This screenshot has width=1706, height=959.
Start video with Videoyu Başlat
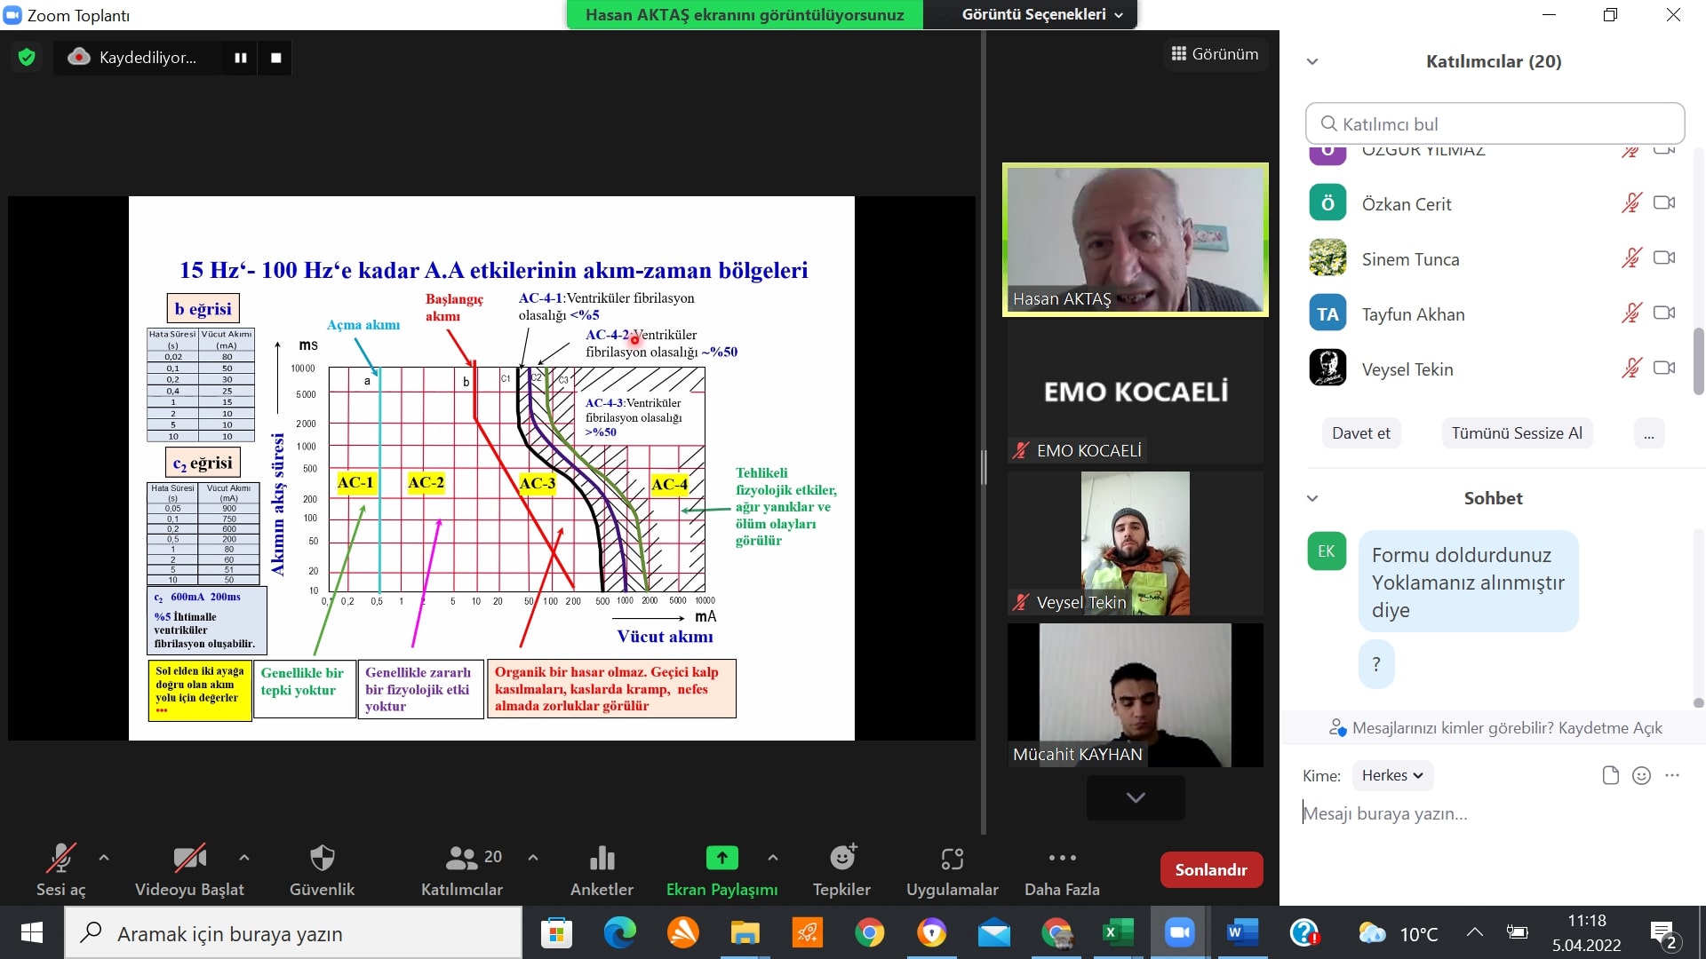tap(189, 869)
